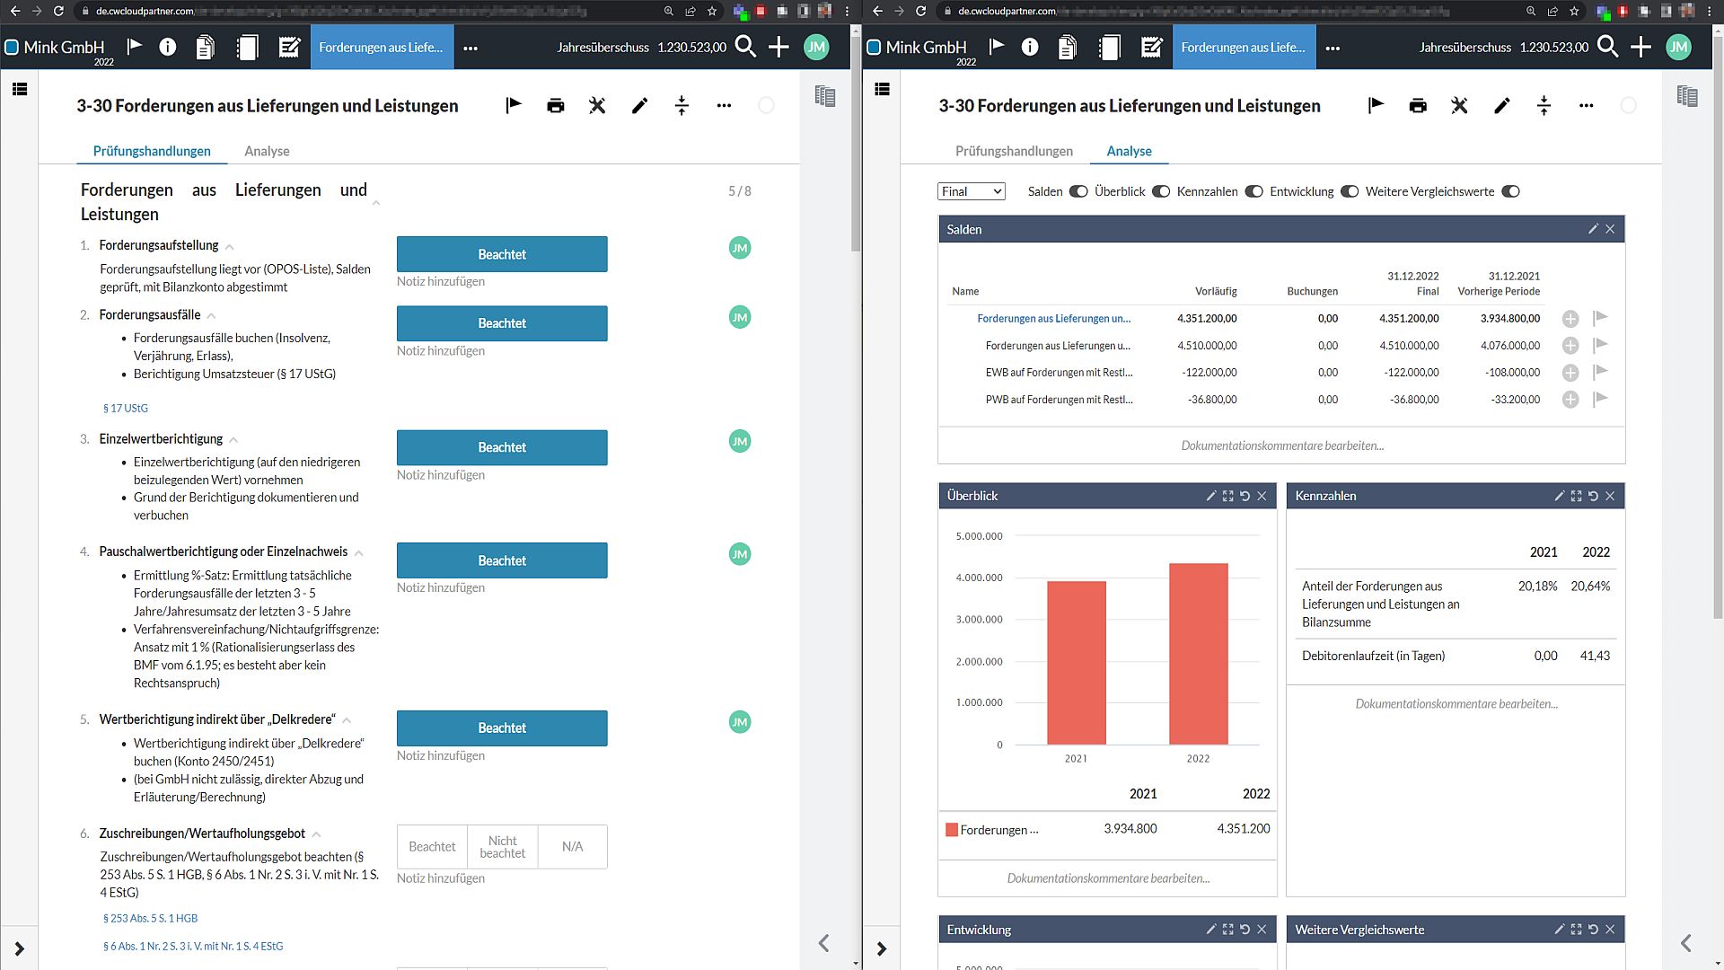Add annotation plus for EWB auf Forderungen row
The width and height of the screenshot is (1724, 970).
click(x=1570, y=373)
